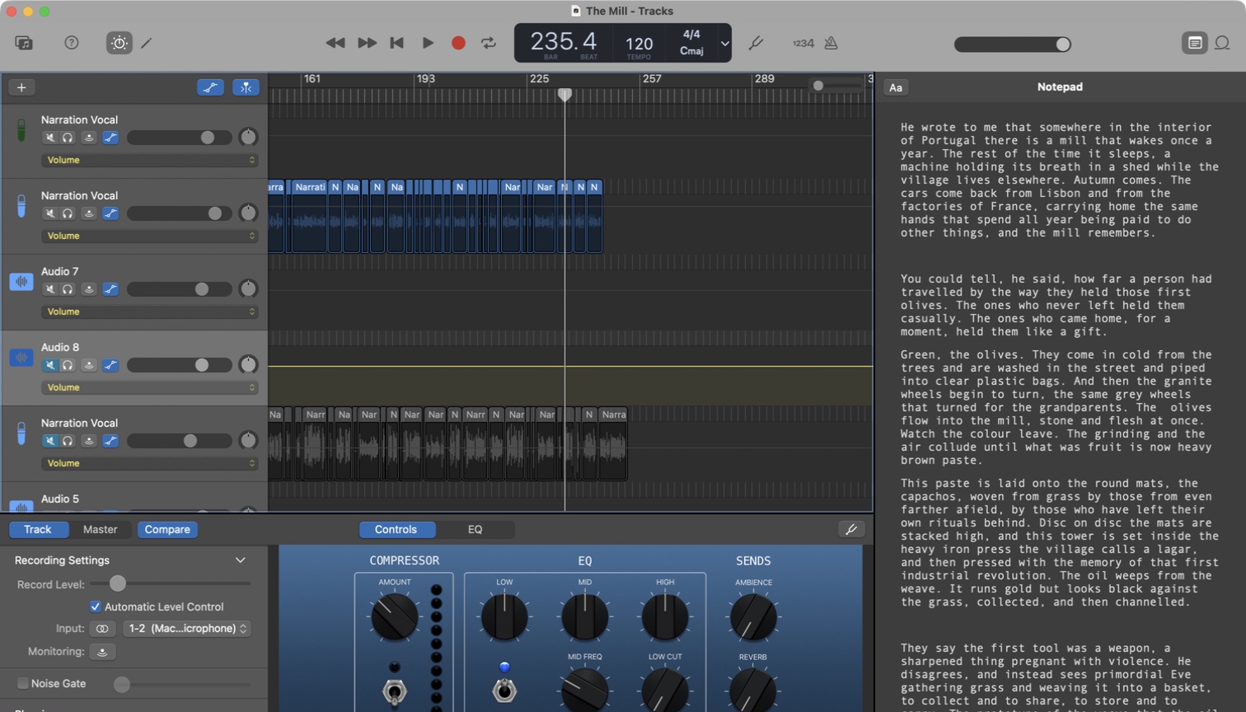Open Audio 8 Volume automation parameter menu

[149, 387]
